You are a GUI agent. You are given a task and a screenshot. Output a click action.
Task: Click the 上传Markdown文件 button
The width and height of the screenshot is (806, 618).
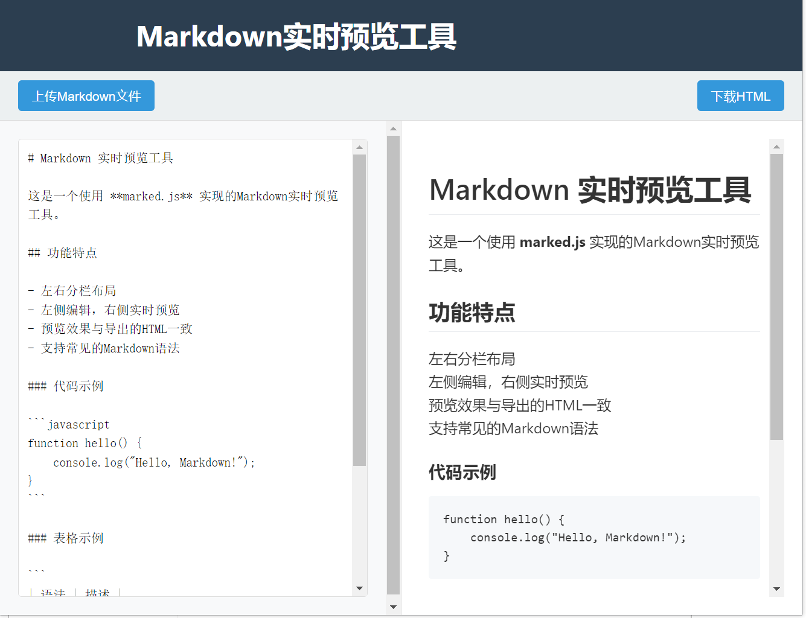click(86, 96)
